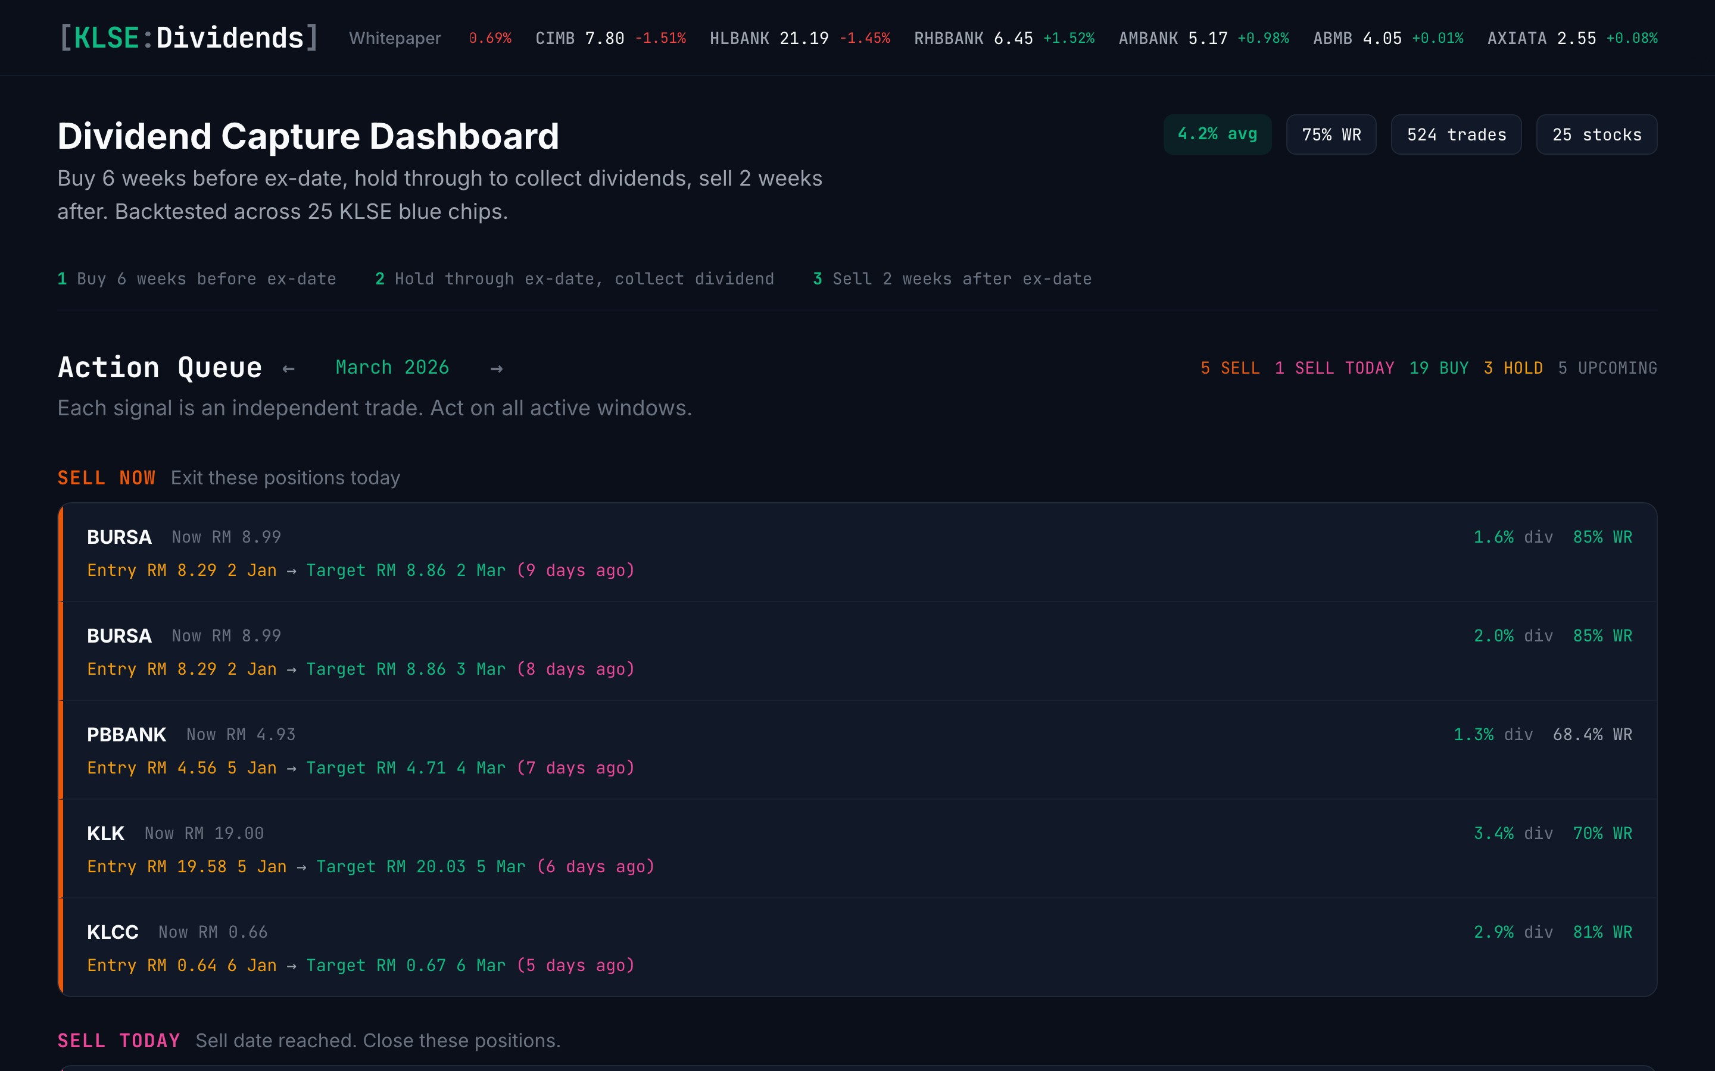Open the Whitepaper link

(x=395, y=38)
